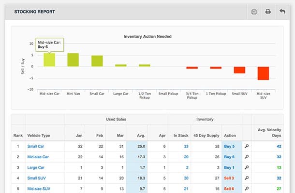The image size is (295, 193).
Task: Sort by the Jan column header
Action: tap(79, 136)
